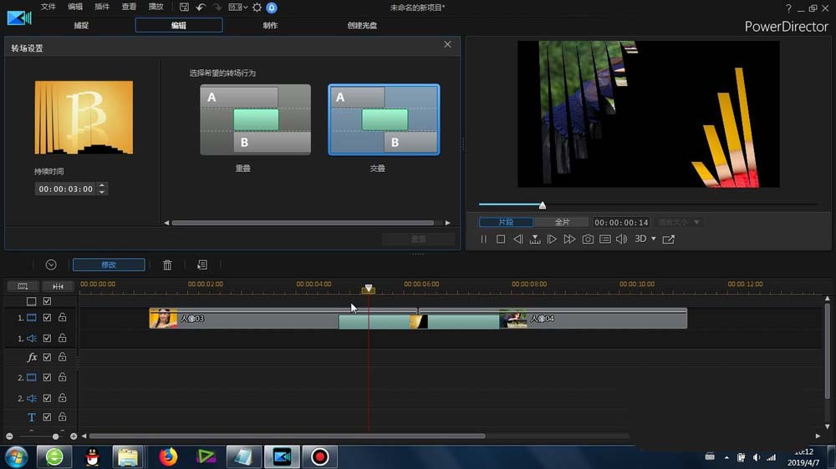
Task: Click the undo arrow in top toolbar
Action: 201,8
